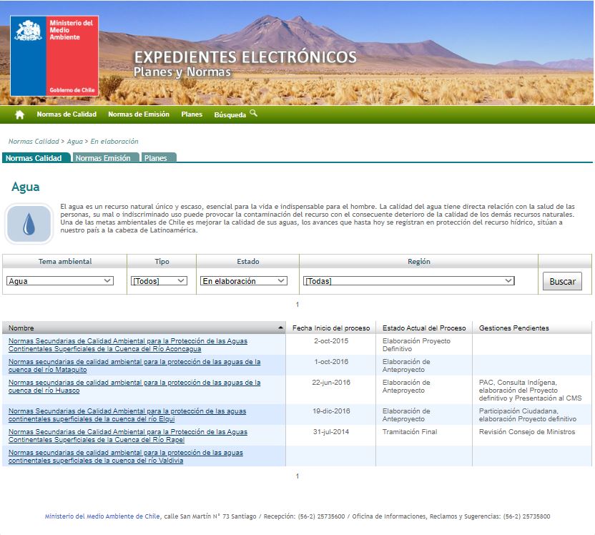Click page number 1 below the table
The image size is (595, 535).
coord(297,476)
